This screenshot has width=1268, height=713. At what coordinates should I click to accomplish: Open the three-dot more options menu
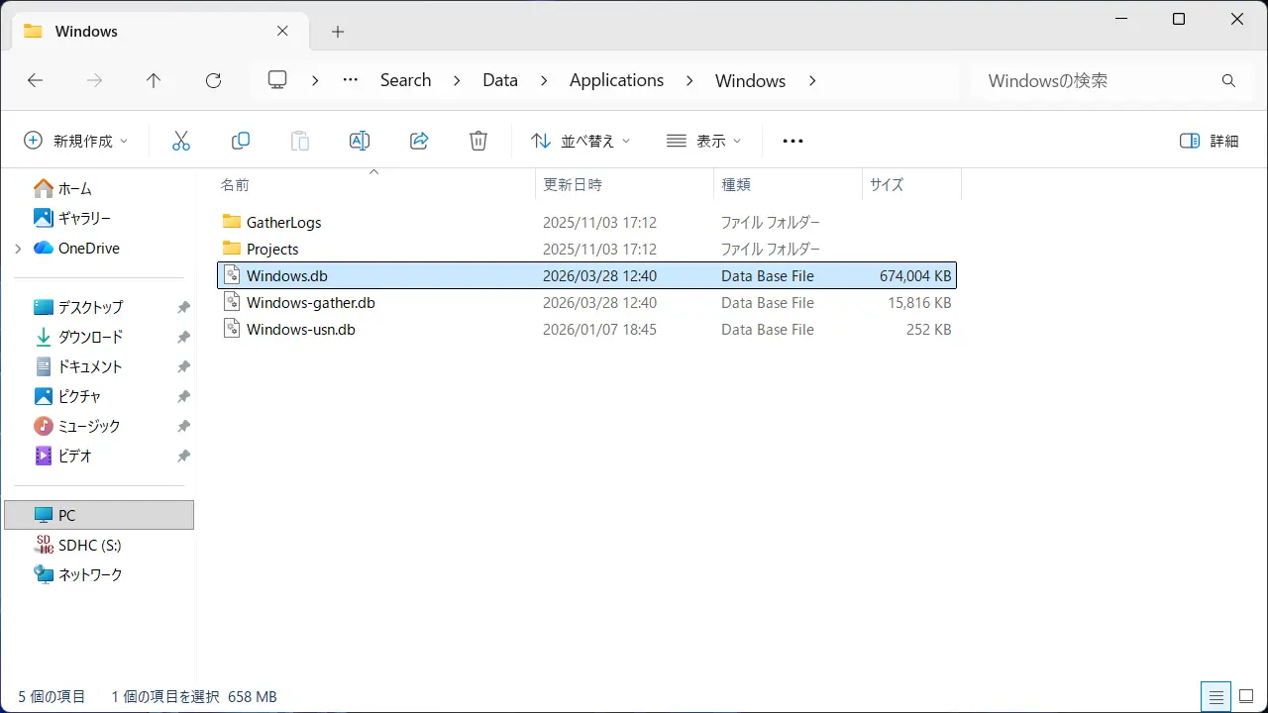coord(792,141)
